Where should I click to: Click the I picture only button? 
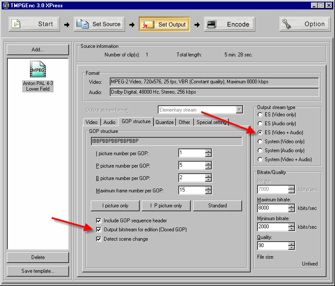pyautogui.click(x=115, y=206)
